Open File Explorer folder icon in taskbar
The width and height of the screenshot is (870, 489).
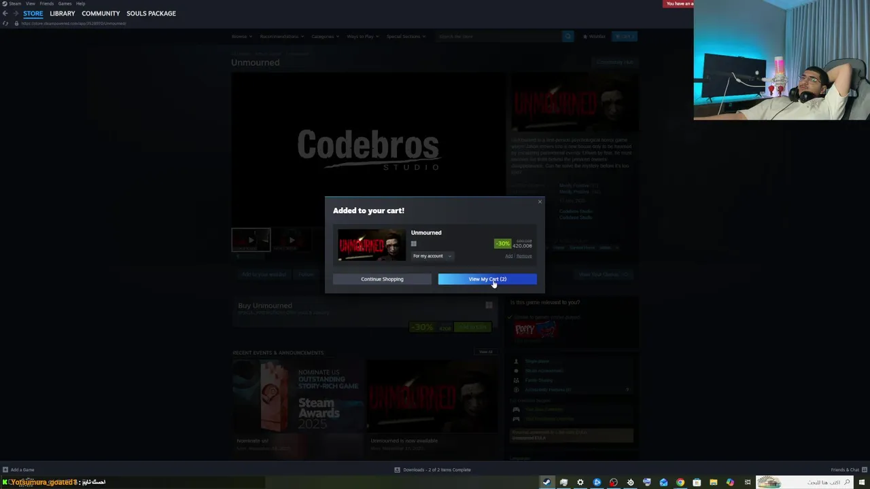tap(714, 482)
